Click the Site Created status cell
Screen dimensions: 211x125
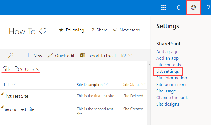click(133, 109)
